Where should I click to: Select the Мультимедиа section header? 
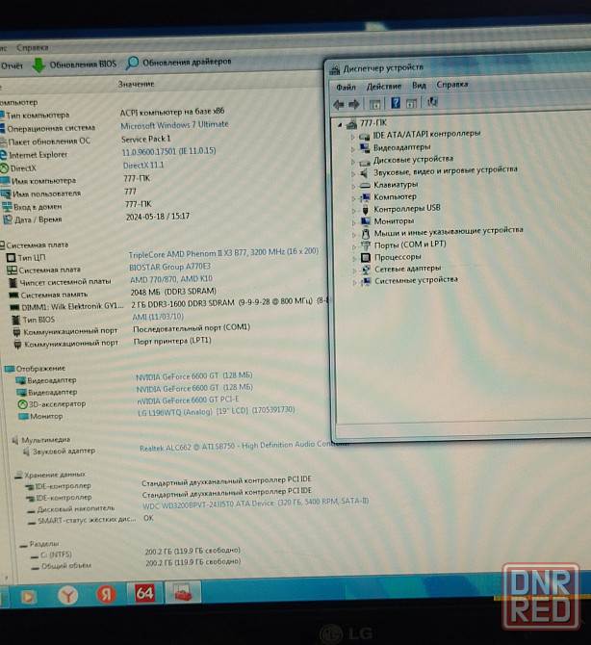(45, 440)
